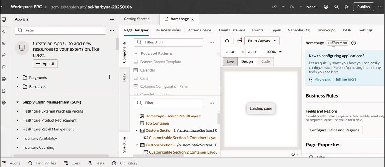Switch canvas to Live mode
Image resolution: width=385 pixels, height=167 pixels.
230,61
